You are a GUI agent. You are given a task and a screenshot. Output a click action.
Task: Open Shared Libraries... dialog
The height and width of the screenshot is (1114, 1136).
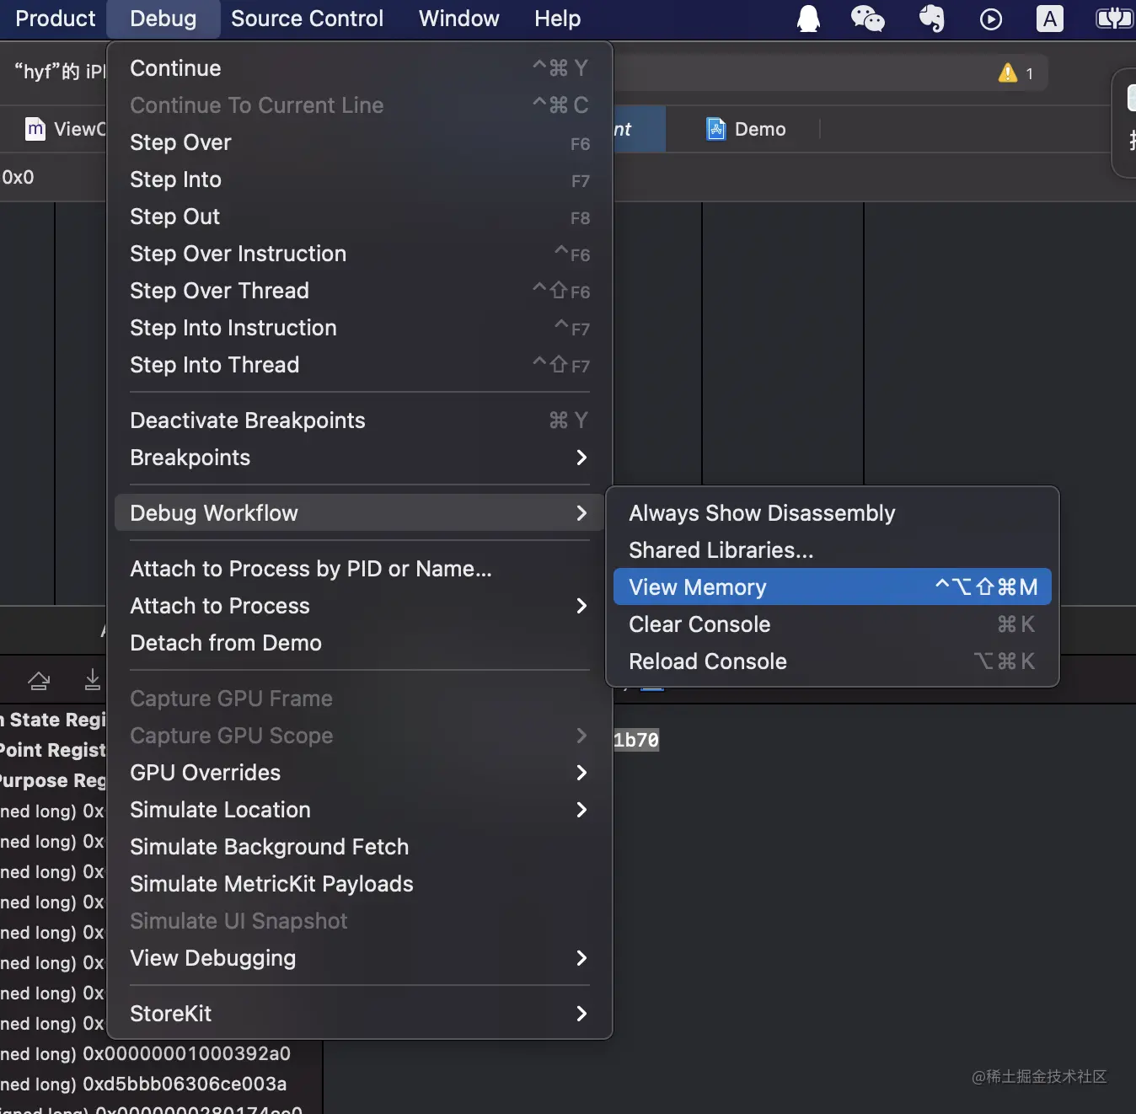click(x=833, y=550)
